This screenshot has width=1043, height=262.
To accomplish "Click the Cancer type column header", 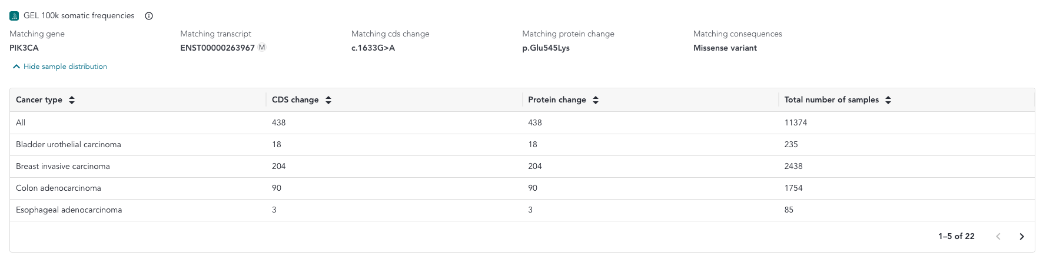I will point(39,100).
